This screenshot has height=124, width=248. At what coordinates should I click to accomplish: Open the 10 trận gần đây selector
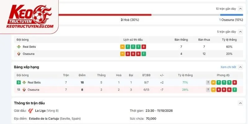click(x=226, y=9)
